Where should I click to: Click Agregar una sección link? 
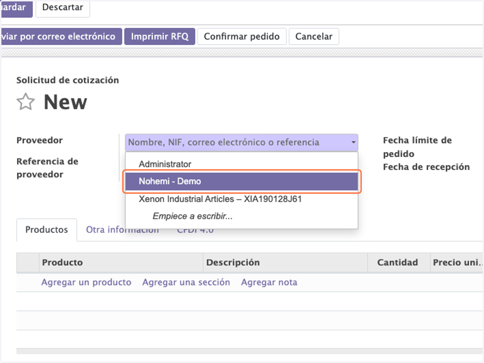[186, 282]
